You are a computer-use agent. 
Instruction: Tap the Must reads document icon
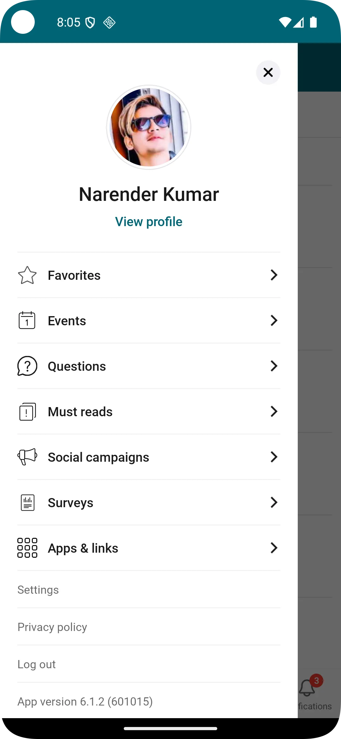click(x=27, y=412)
